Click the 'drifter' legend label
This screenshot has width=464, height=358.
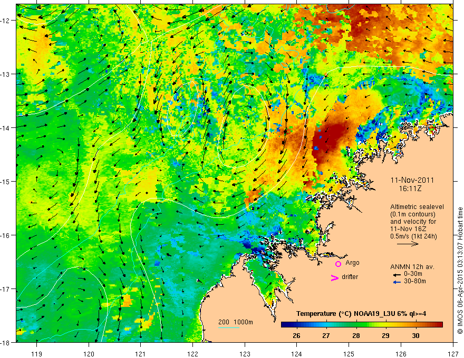pos(350,277)
